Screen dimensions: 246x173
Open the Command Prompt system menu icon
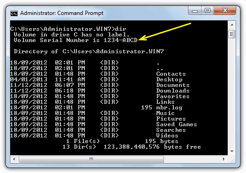coord(14,14)
